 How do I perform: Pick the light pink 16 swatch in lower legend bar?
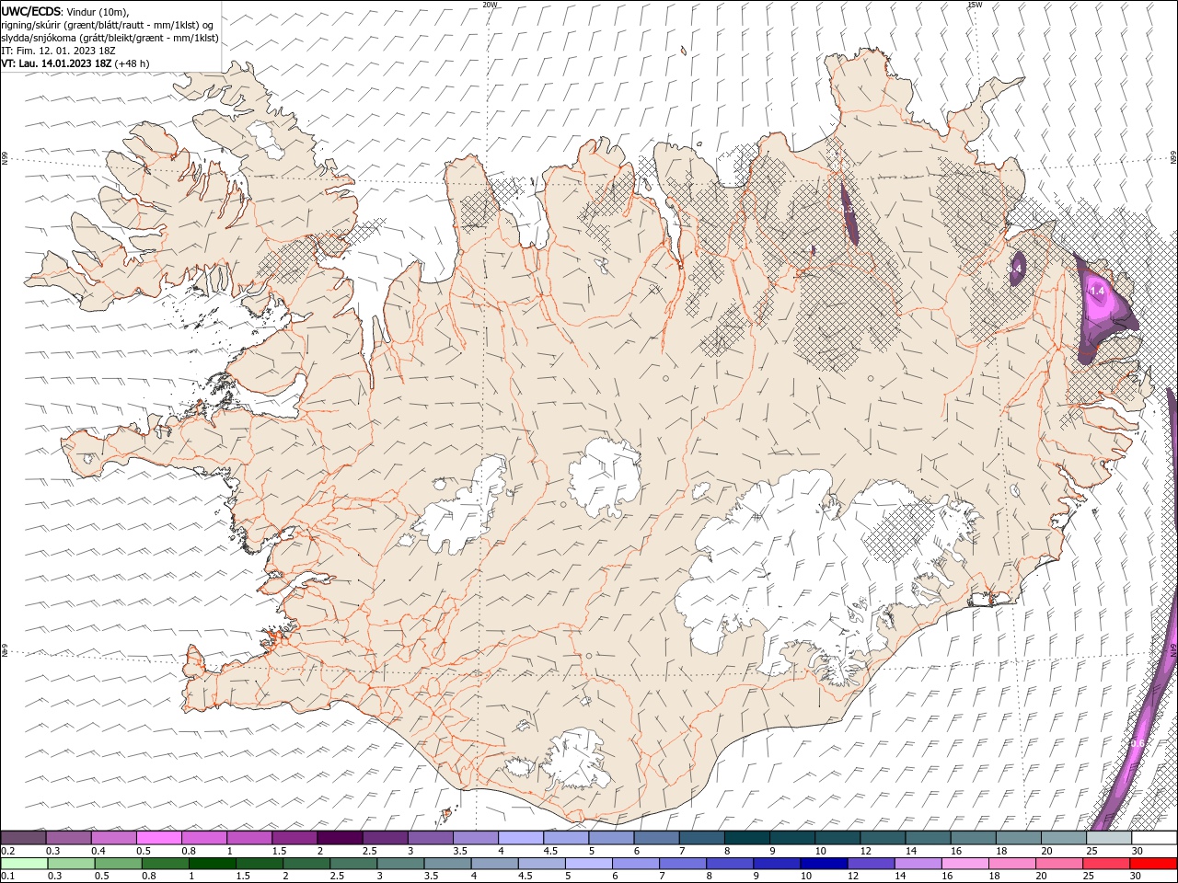coord(965,864)
